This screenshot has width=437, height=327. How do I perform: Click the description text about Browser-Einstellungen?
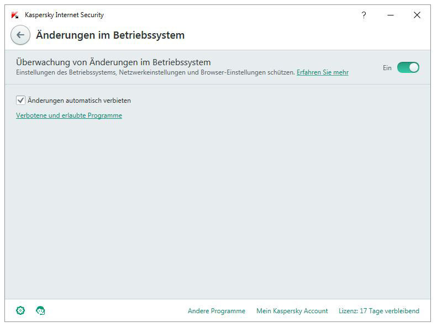(155, 72)
